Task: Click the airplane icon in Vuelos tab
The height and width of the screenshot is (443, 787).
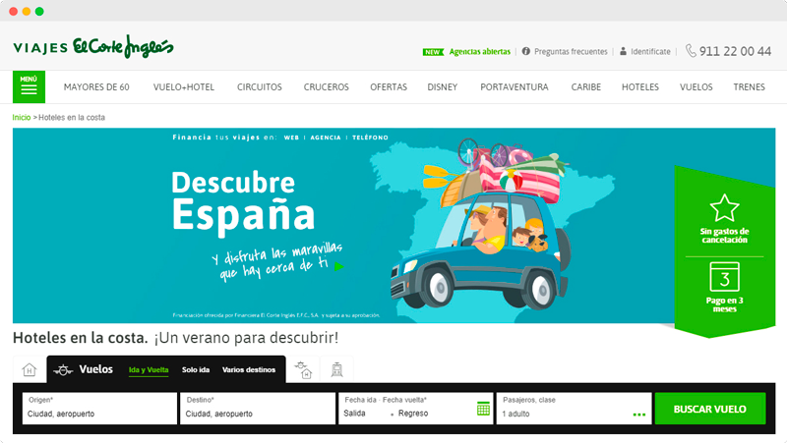Action: click(x=63, y=370)
